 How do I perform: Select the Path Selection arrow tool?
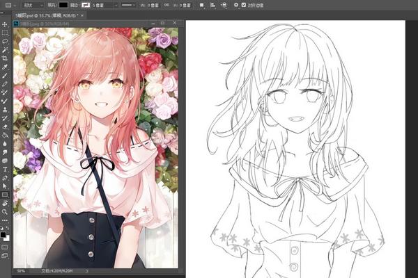click(5, 186)
